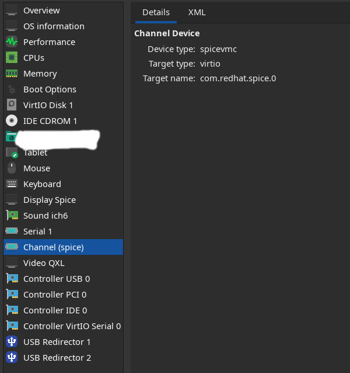Open the Overview hardware entry
The height and width of the screenshot is (373, 350).
click(41, 11)
